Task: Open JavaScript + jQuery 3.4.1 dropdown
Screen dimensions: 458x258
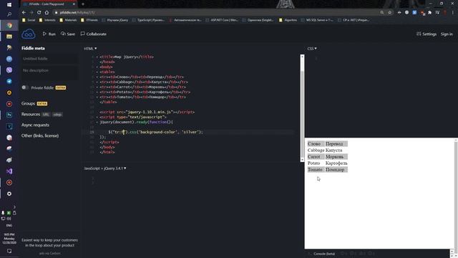Action: click(105, 168)
